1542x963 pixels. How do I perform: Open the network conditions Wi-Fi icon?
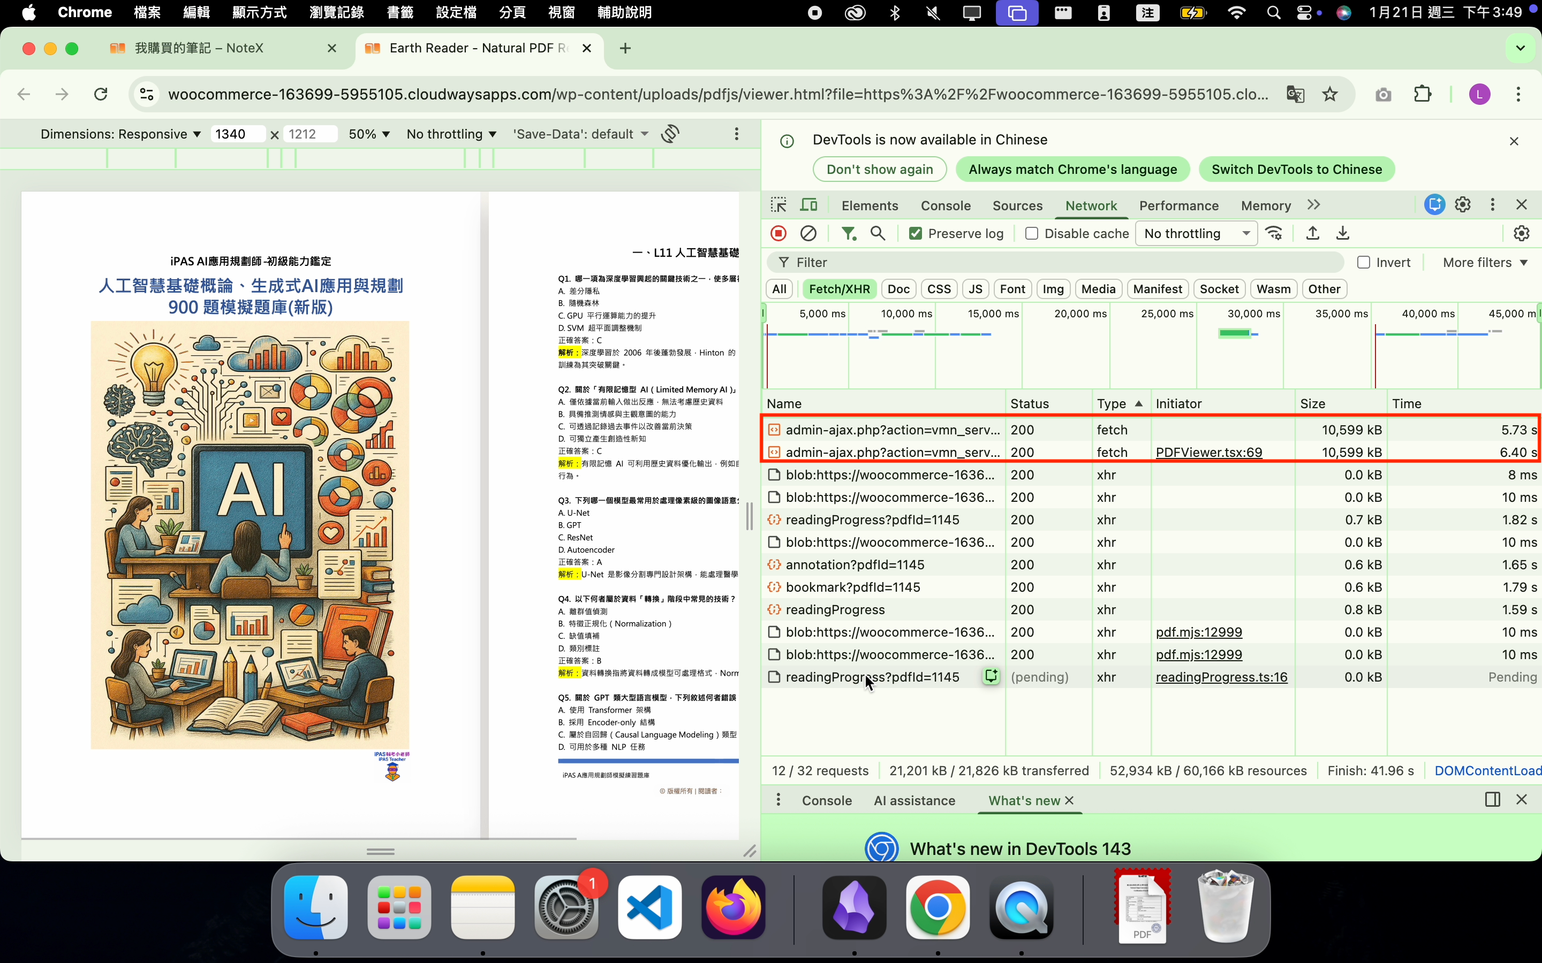pos(1274,233)
